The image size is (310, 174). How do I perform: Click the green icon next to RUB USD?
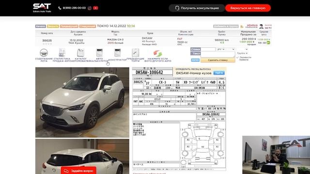click(x=268, y=43)
